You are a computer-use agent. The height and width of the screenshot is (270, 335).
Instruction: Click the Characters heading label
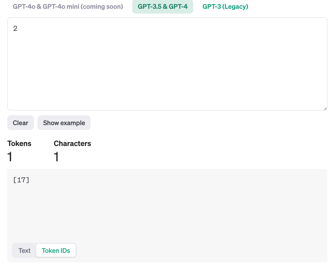[72, 144]
